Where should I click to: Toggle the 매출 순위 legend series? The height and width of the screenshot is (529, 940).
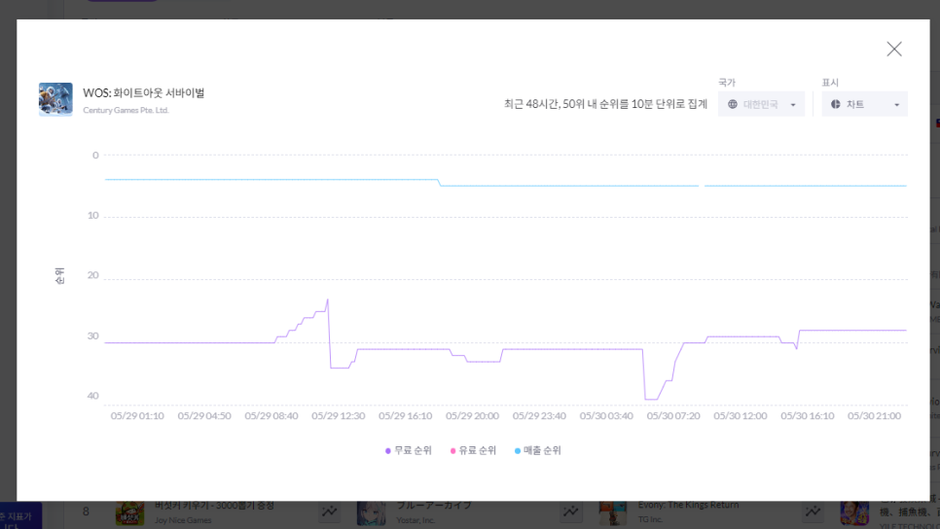(538, 450)
